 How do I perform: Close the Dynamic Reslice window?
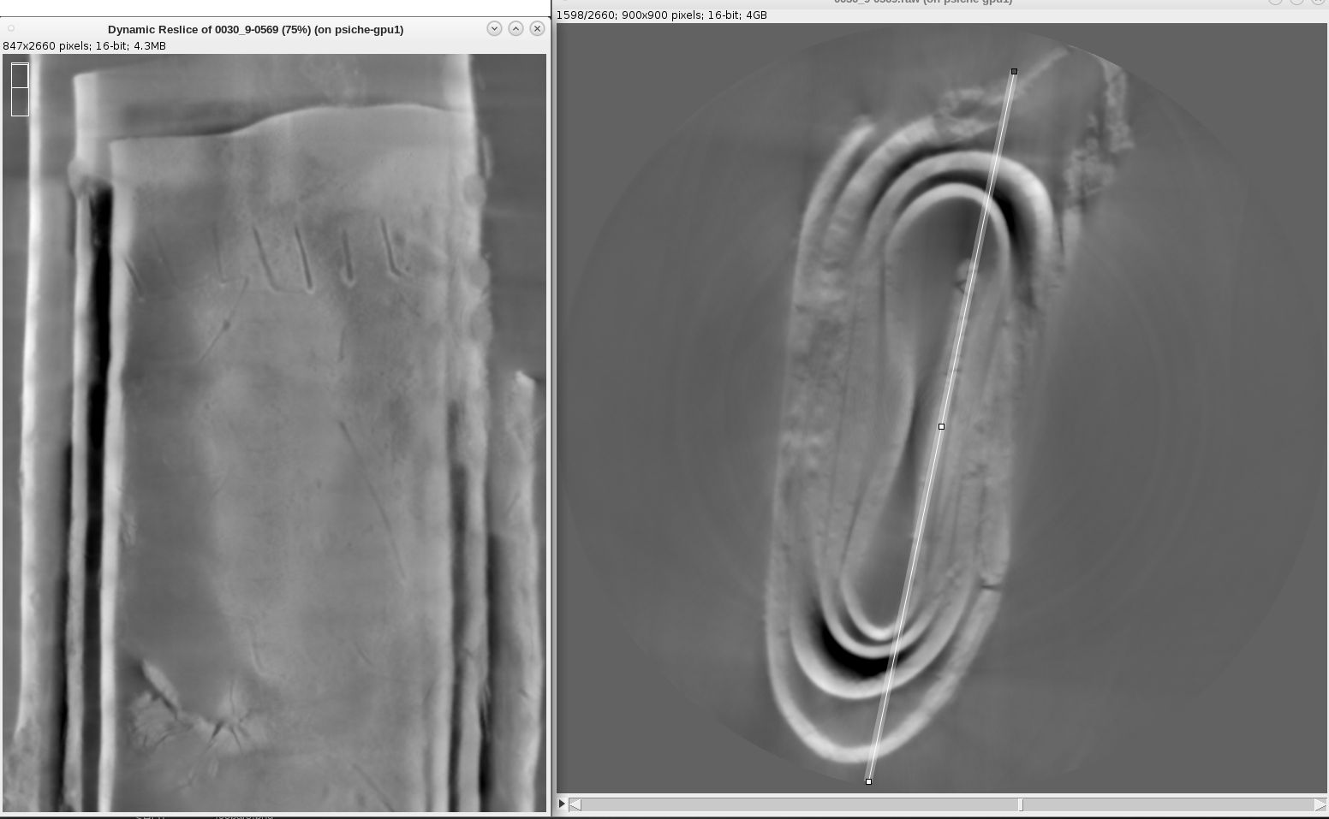click(x=537, y=28)
